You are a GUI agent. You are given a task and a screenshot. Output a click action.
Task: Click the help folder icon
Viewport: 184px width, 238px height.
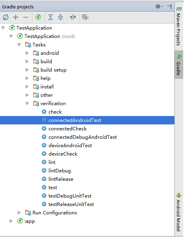click(x=36, y=78)
